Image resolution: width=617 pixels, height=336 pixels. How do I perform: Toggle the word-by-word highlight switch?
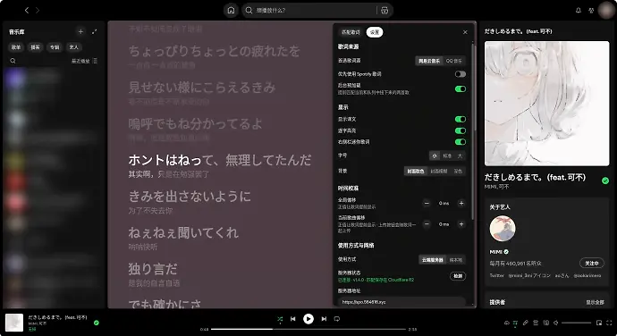click(x=460, y=130)
